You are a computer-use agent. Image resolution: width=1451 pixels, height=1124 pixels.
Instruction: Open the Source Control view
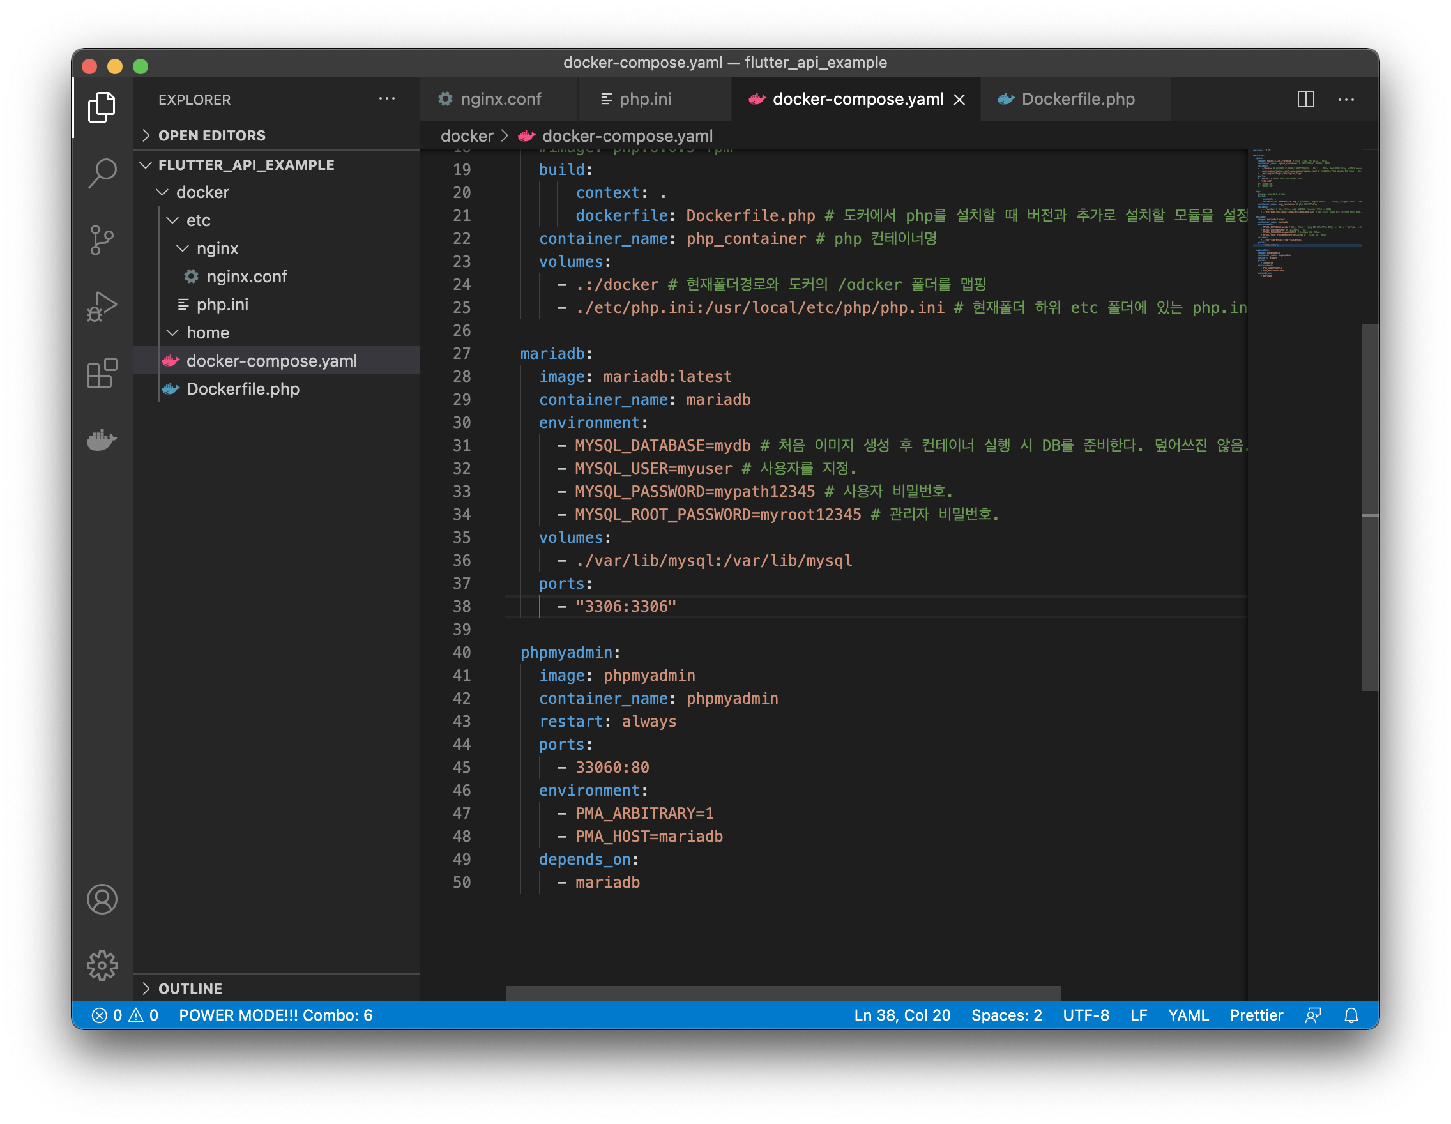[x=102, y=240]
